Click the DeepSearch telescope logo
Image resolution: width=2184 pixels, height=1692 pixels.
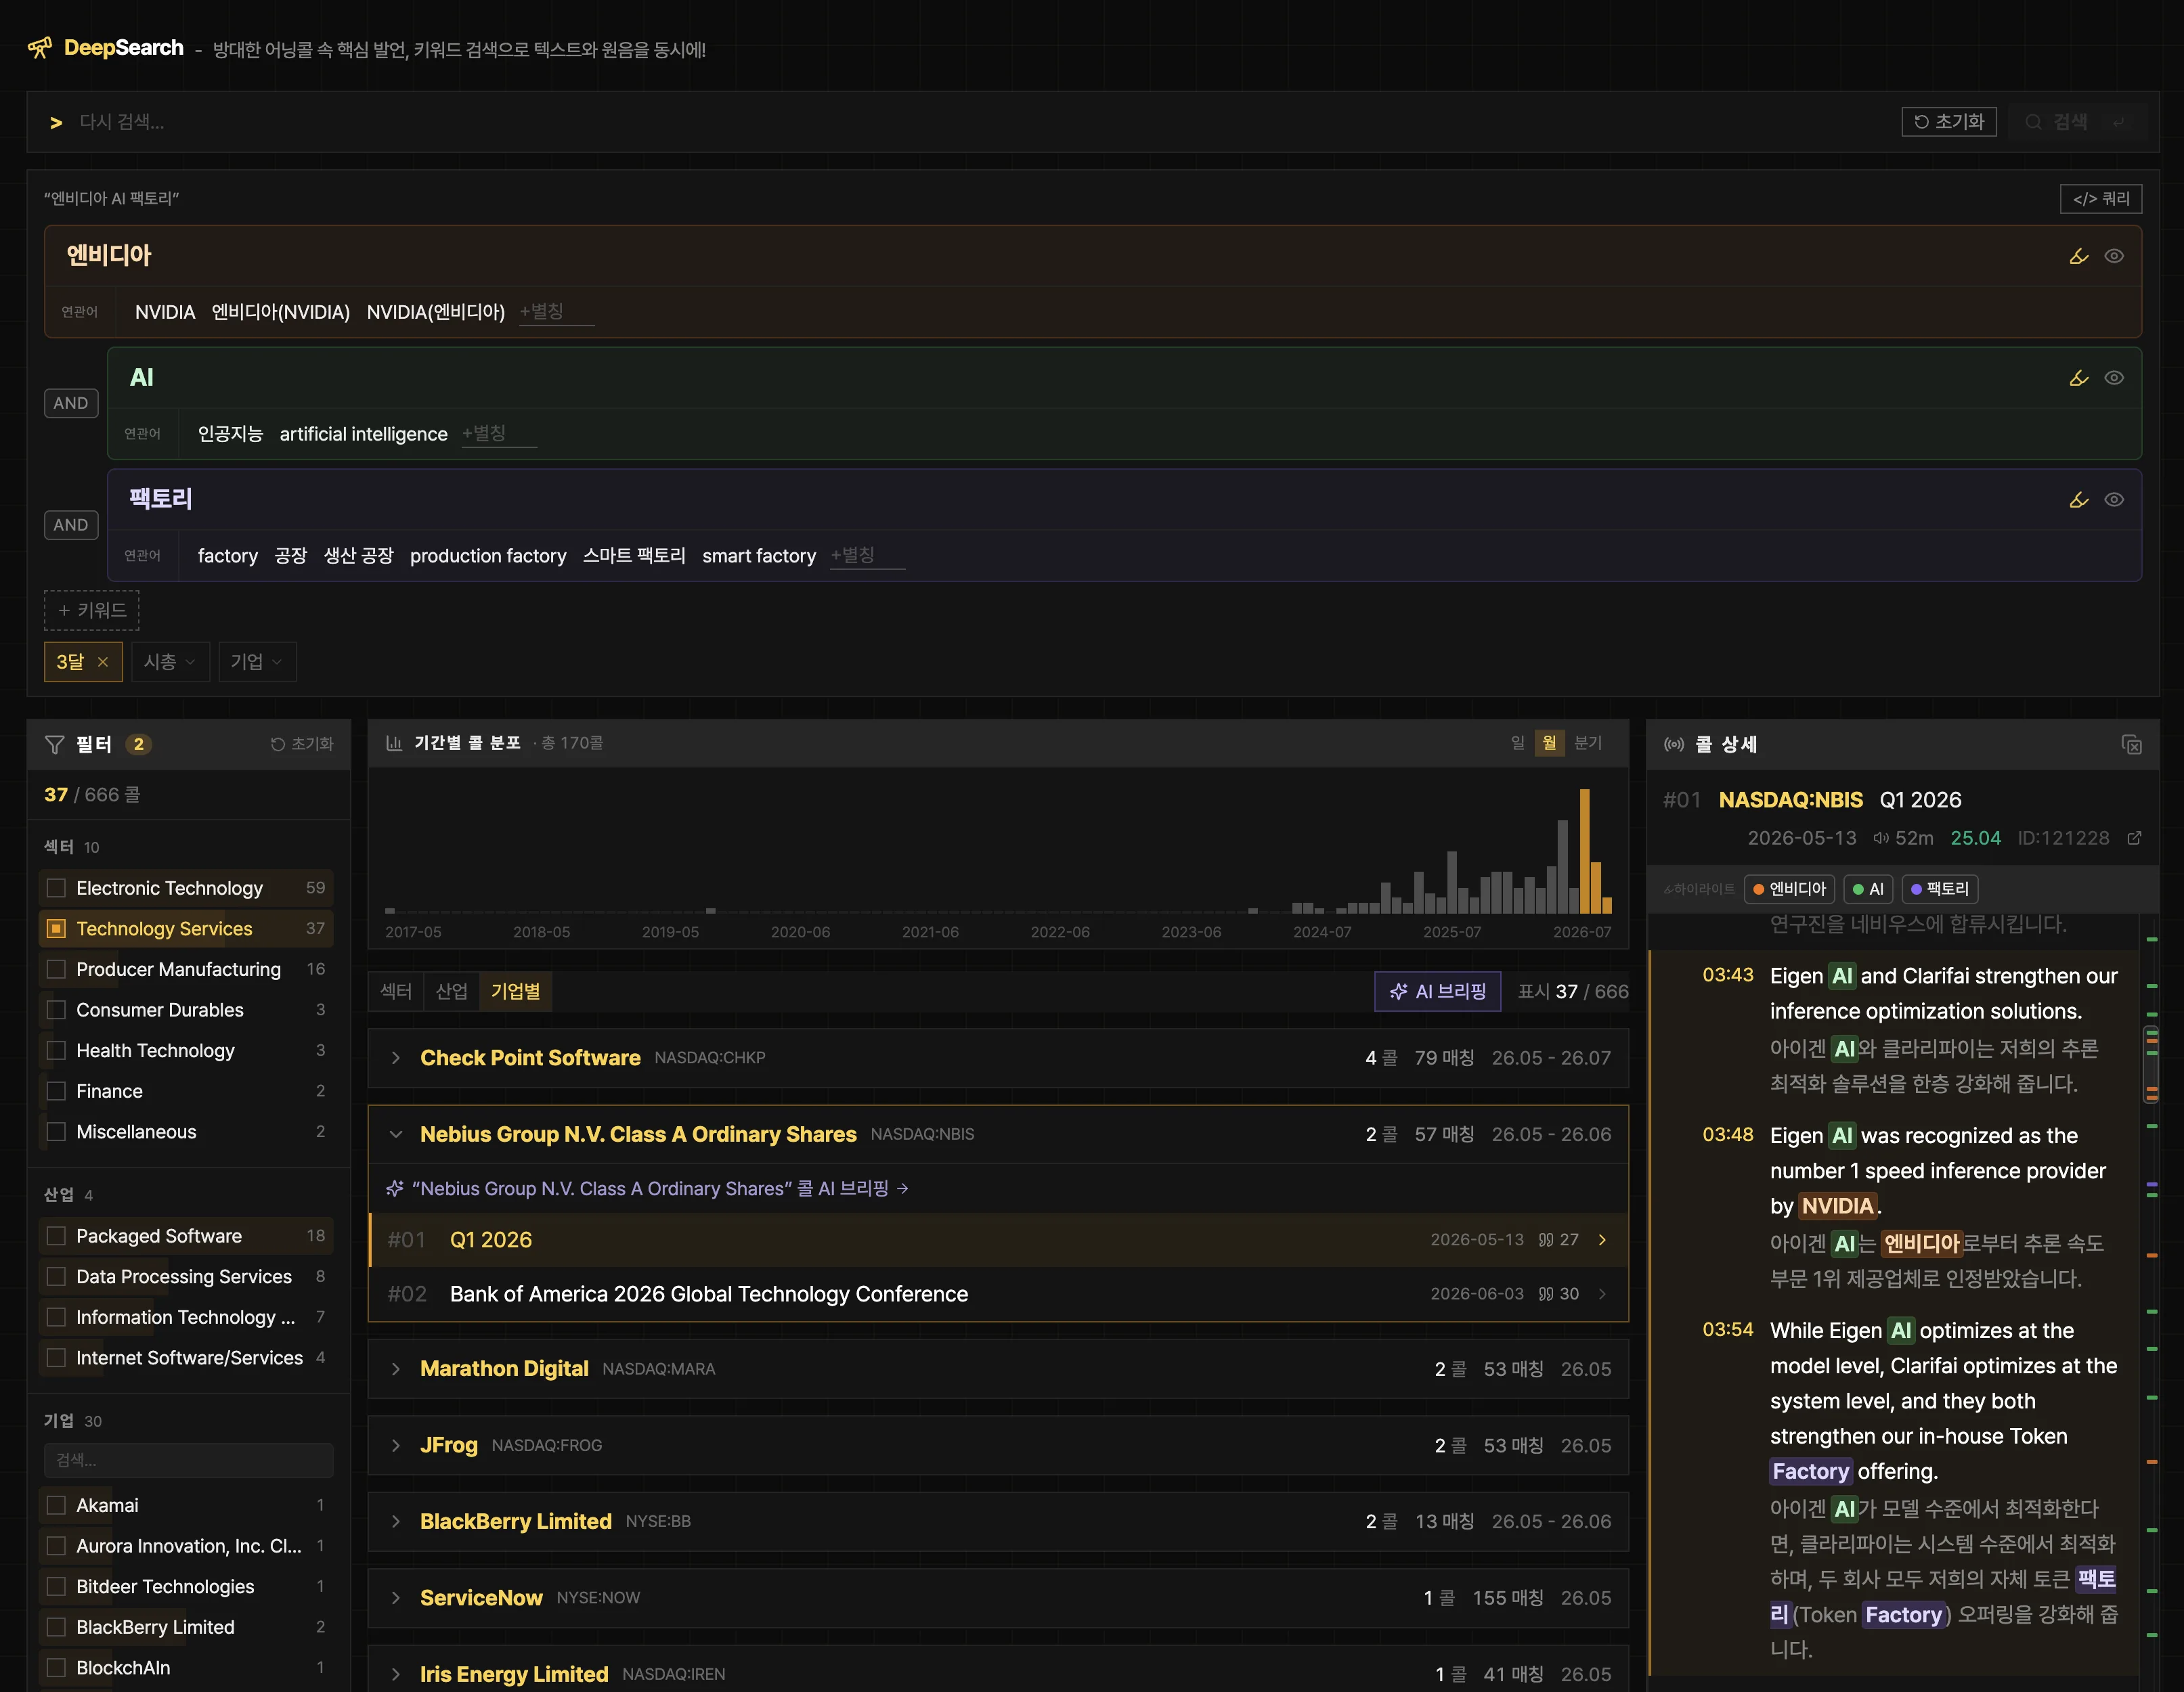click(40, 47)
